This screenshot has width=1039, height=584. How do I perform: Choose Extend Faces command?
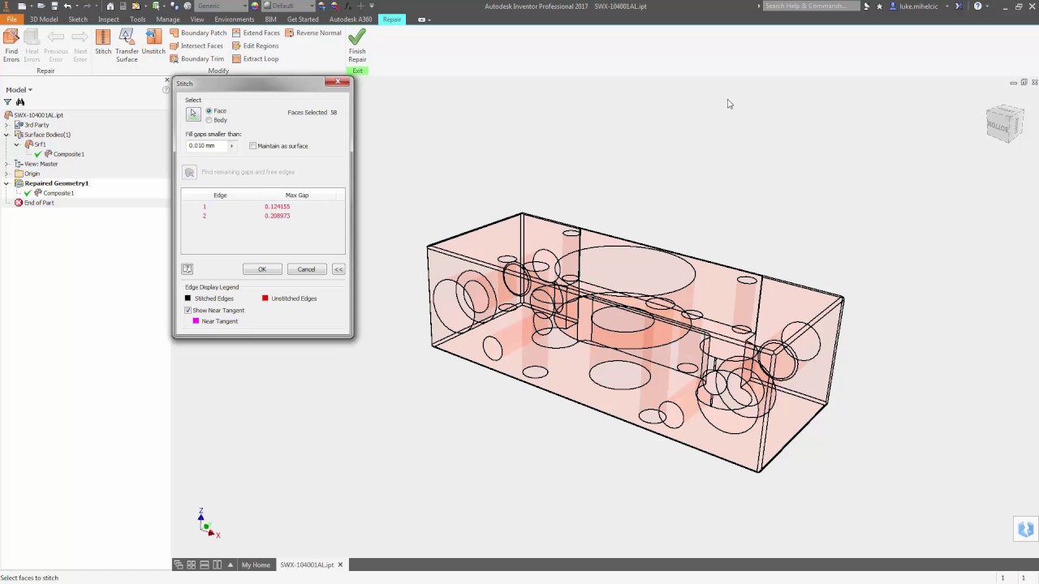[x=256, y=32]
